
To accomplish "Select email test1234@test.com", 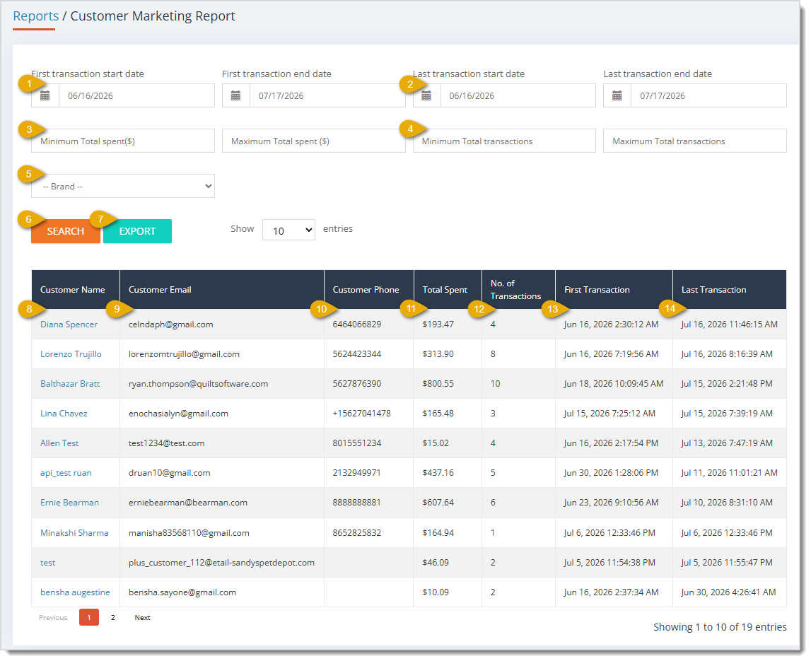I will (x=167, y=443).
